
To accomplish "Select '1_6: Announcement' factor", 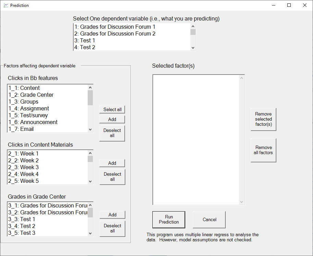I will click(48, 122).
